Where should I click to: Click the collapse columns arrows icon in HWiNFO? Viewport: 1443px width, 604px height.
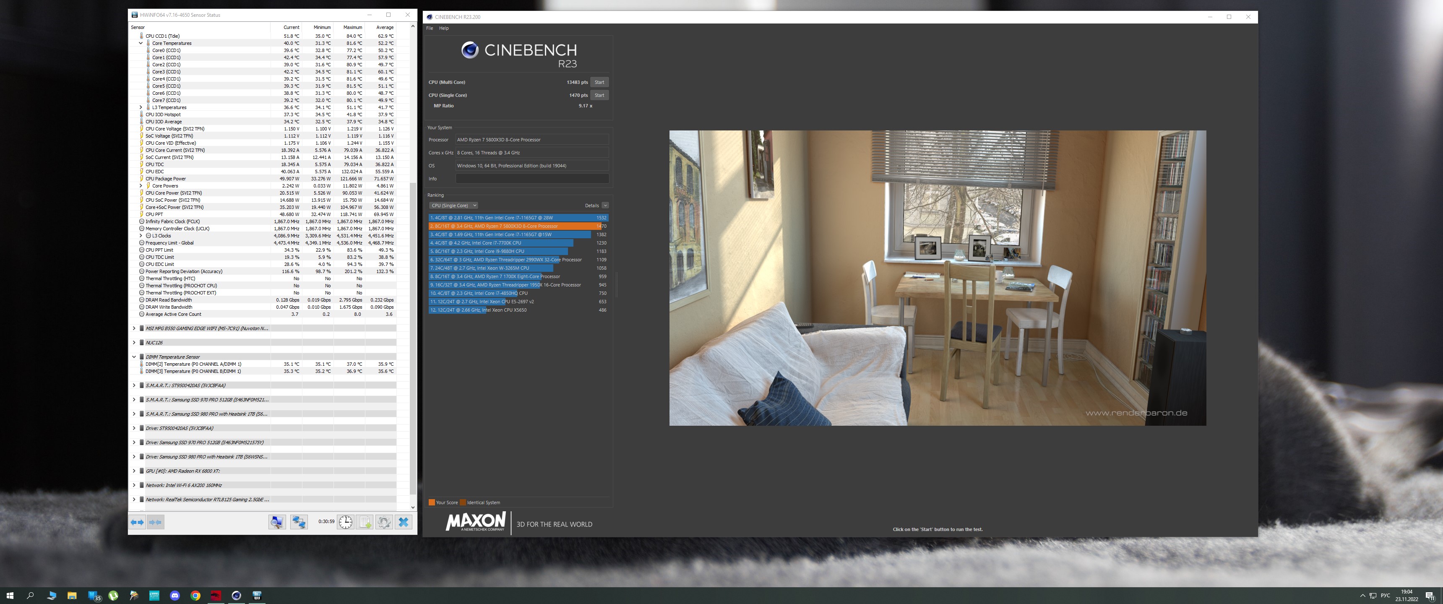click(x=156, y=522)
